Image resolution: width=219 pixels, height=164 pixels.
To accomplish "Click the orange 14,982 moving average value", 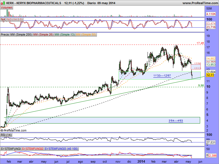I will (x=211, y=58).
